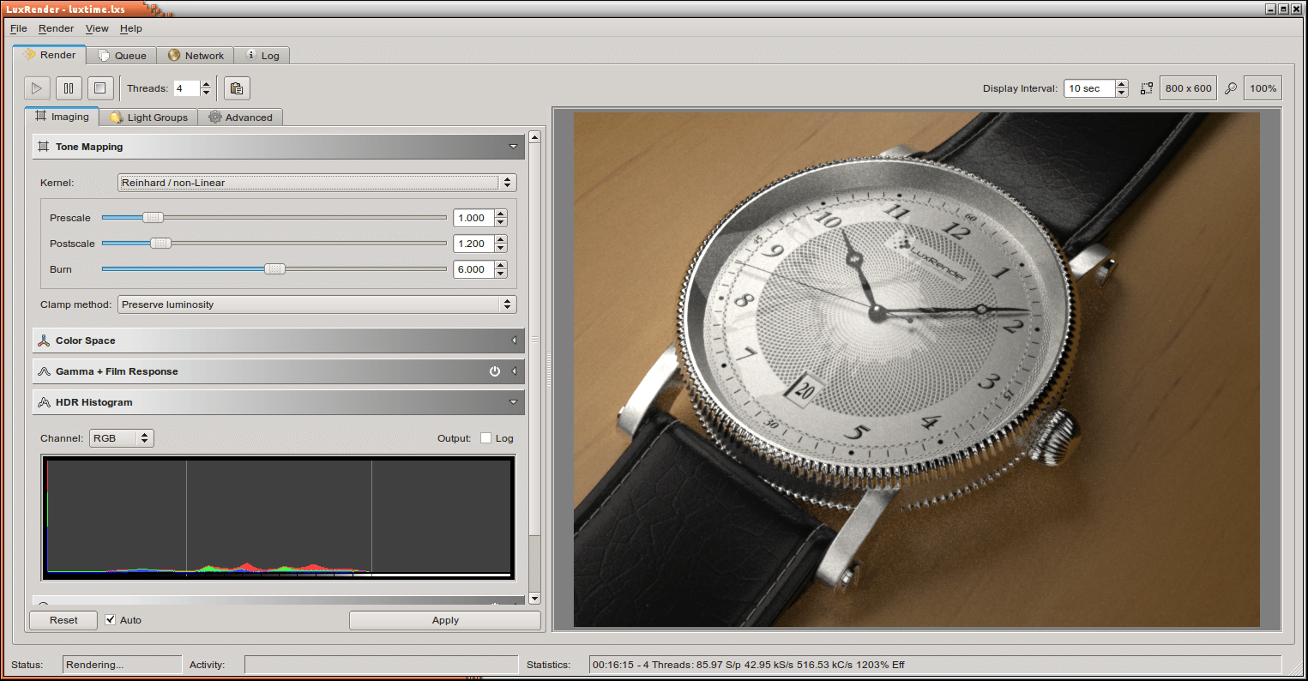Click the 100% zoom button
This screenshot has width=1308, height=681.
pyautogui.click(x=1263, y=88)
